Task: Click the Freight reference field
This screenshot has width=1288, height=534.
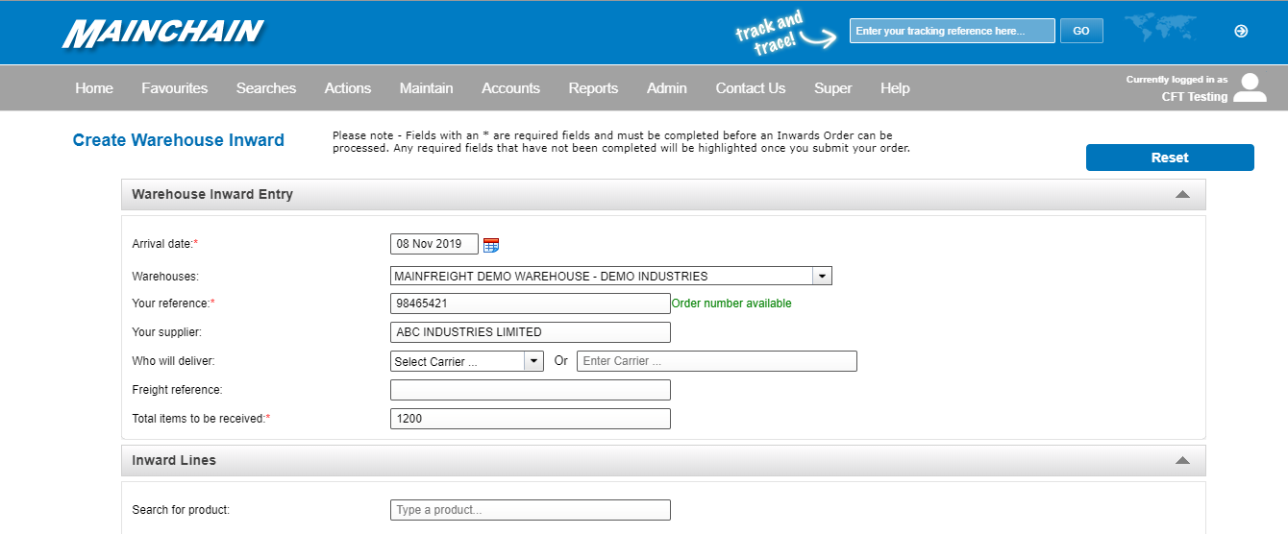Action: 531,390
